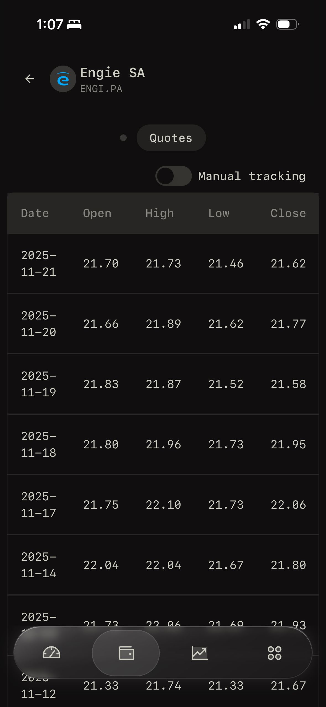The height and width of the screenshot is (707, 326).
Task: Select the 2025-11-21 quote row
Action: [163, 264]
